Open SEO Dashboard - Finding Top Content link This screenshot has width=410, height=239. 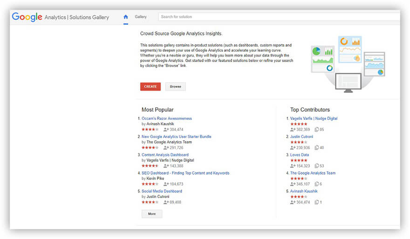185,173
